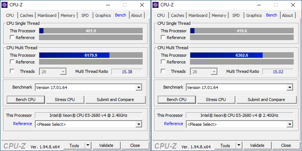Screen dimensions: 302x151
Task: Click Submit and Compare in left window
Action: (x=115, y=100)
